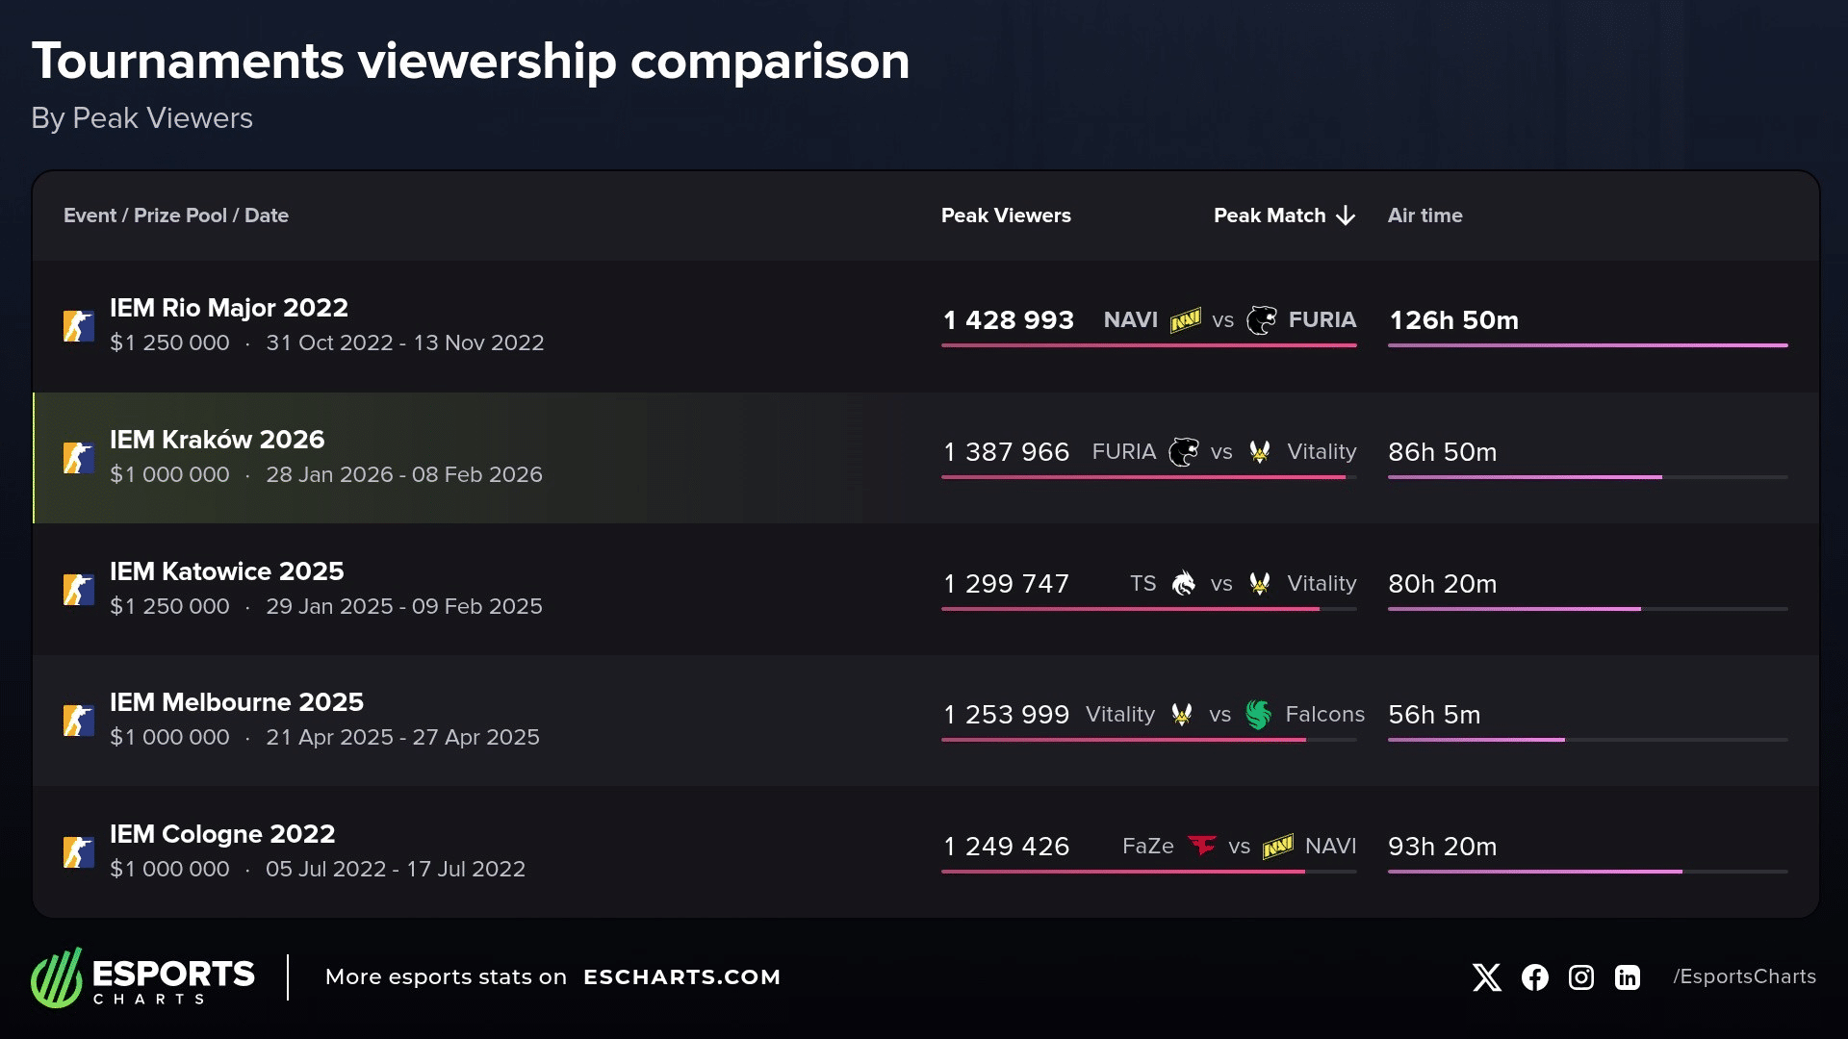Open the Instagram social icon

point(1580,977)
